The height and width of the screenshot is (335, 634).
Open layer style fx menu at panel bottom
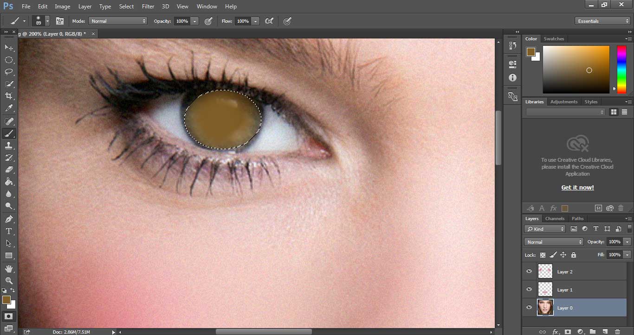(x=555, y=331)
